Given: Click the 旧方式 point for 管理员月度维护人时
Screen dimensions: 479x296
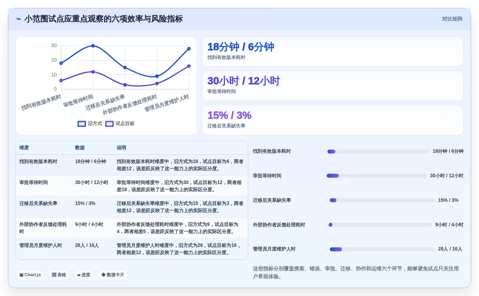Looking at the screenshot, I should coord(189,49).
